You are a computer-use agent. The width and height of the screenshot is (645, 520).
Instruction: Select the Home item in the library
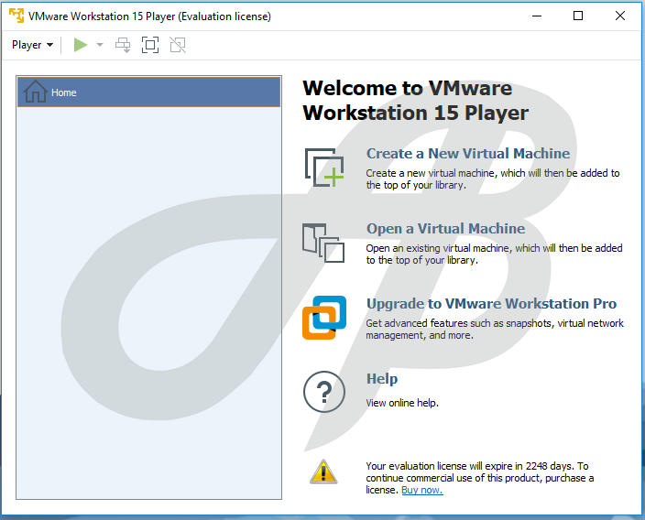pos(149,92)
